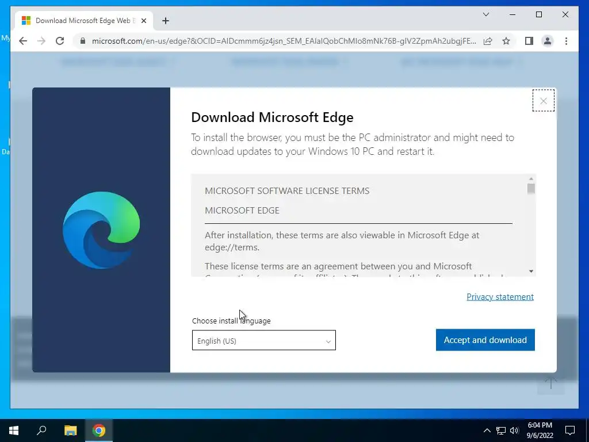Open a new tab with plus button
589x442 pixels.
tap(165, 21)
